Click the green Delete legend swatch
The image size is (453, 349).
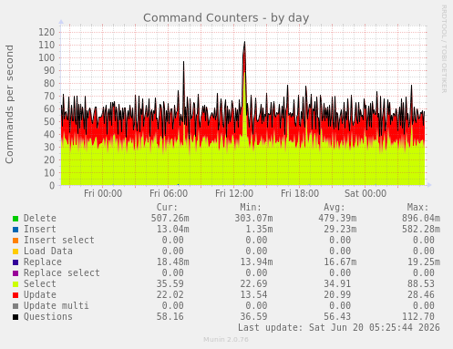15,219
